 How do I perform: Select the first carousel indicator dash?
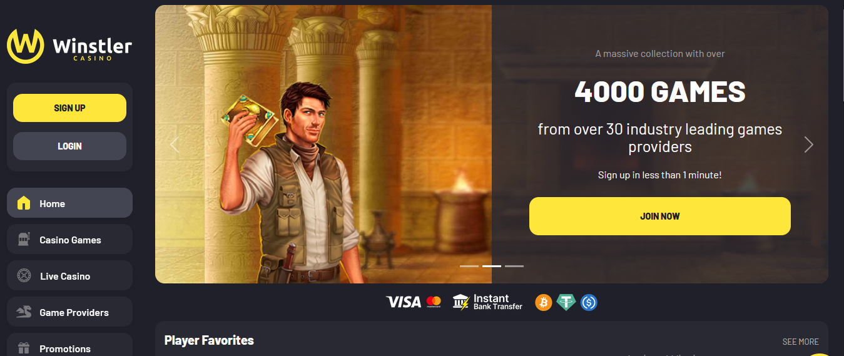(x=469, y=266)
